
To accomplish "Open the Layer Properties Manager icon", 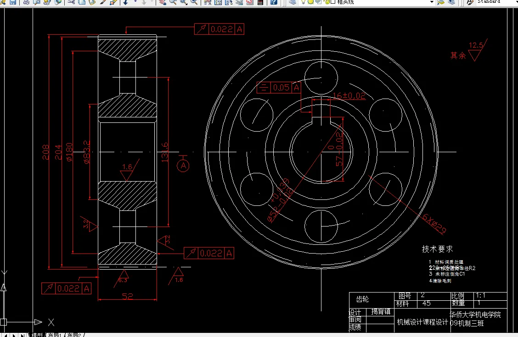I will click(293, 2).
